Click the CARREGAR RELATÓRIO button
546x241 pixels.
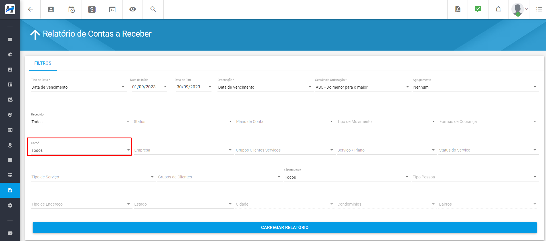click(x=284, y=228)
